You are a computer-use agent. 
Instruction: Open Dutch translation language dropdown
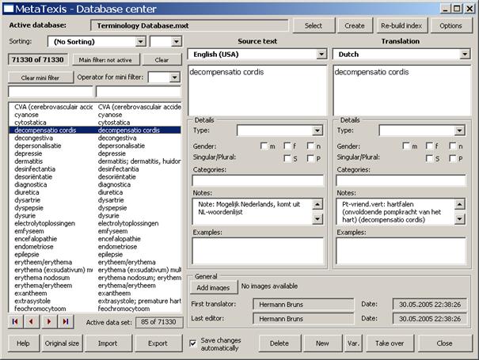point(465,55)
